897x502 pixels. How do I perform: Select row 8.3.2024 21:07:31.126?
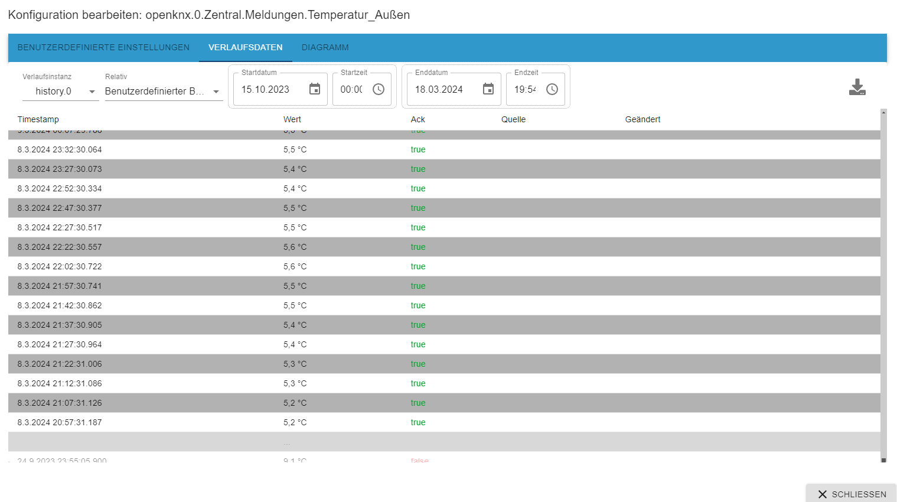coord(444,403)
